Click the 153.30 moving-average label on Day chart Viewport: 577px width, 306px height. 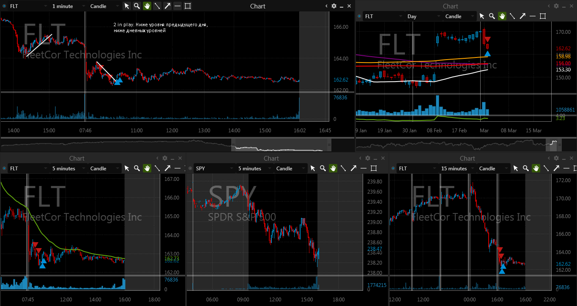point(563,70)
